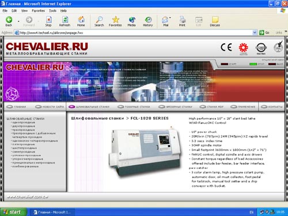Expand the address bar dropdown arrow
Screen dimensions: 288x216
[x=255, y=33]
